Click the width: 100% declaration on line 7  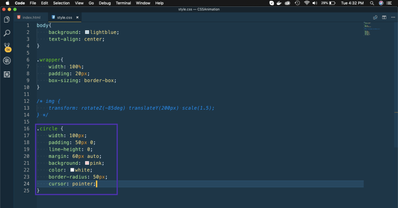[x=66, y=67]
